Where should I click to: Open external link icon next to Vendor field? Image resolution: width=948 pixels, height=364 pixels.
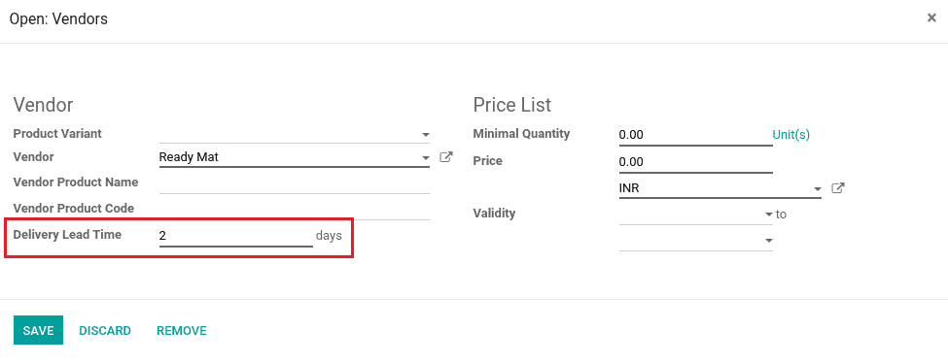[445, 157]
